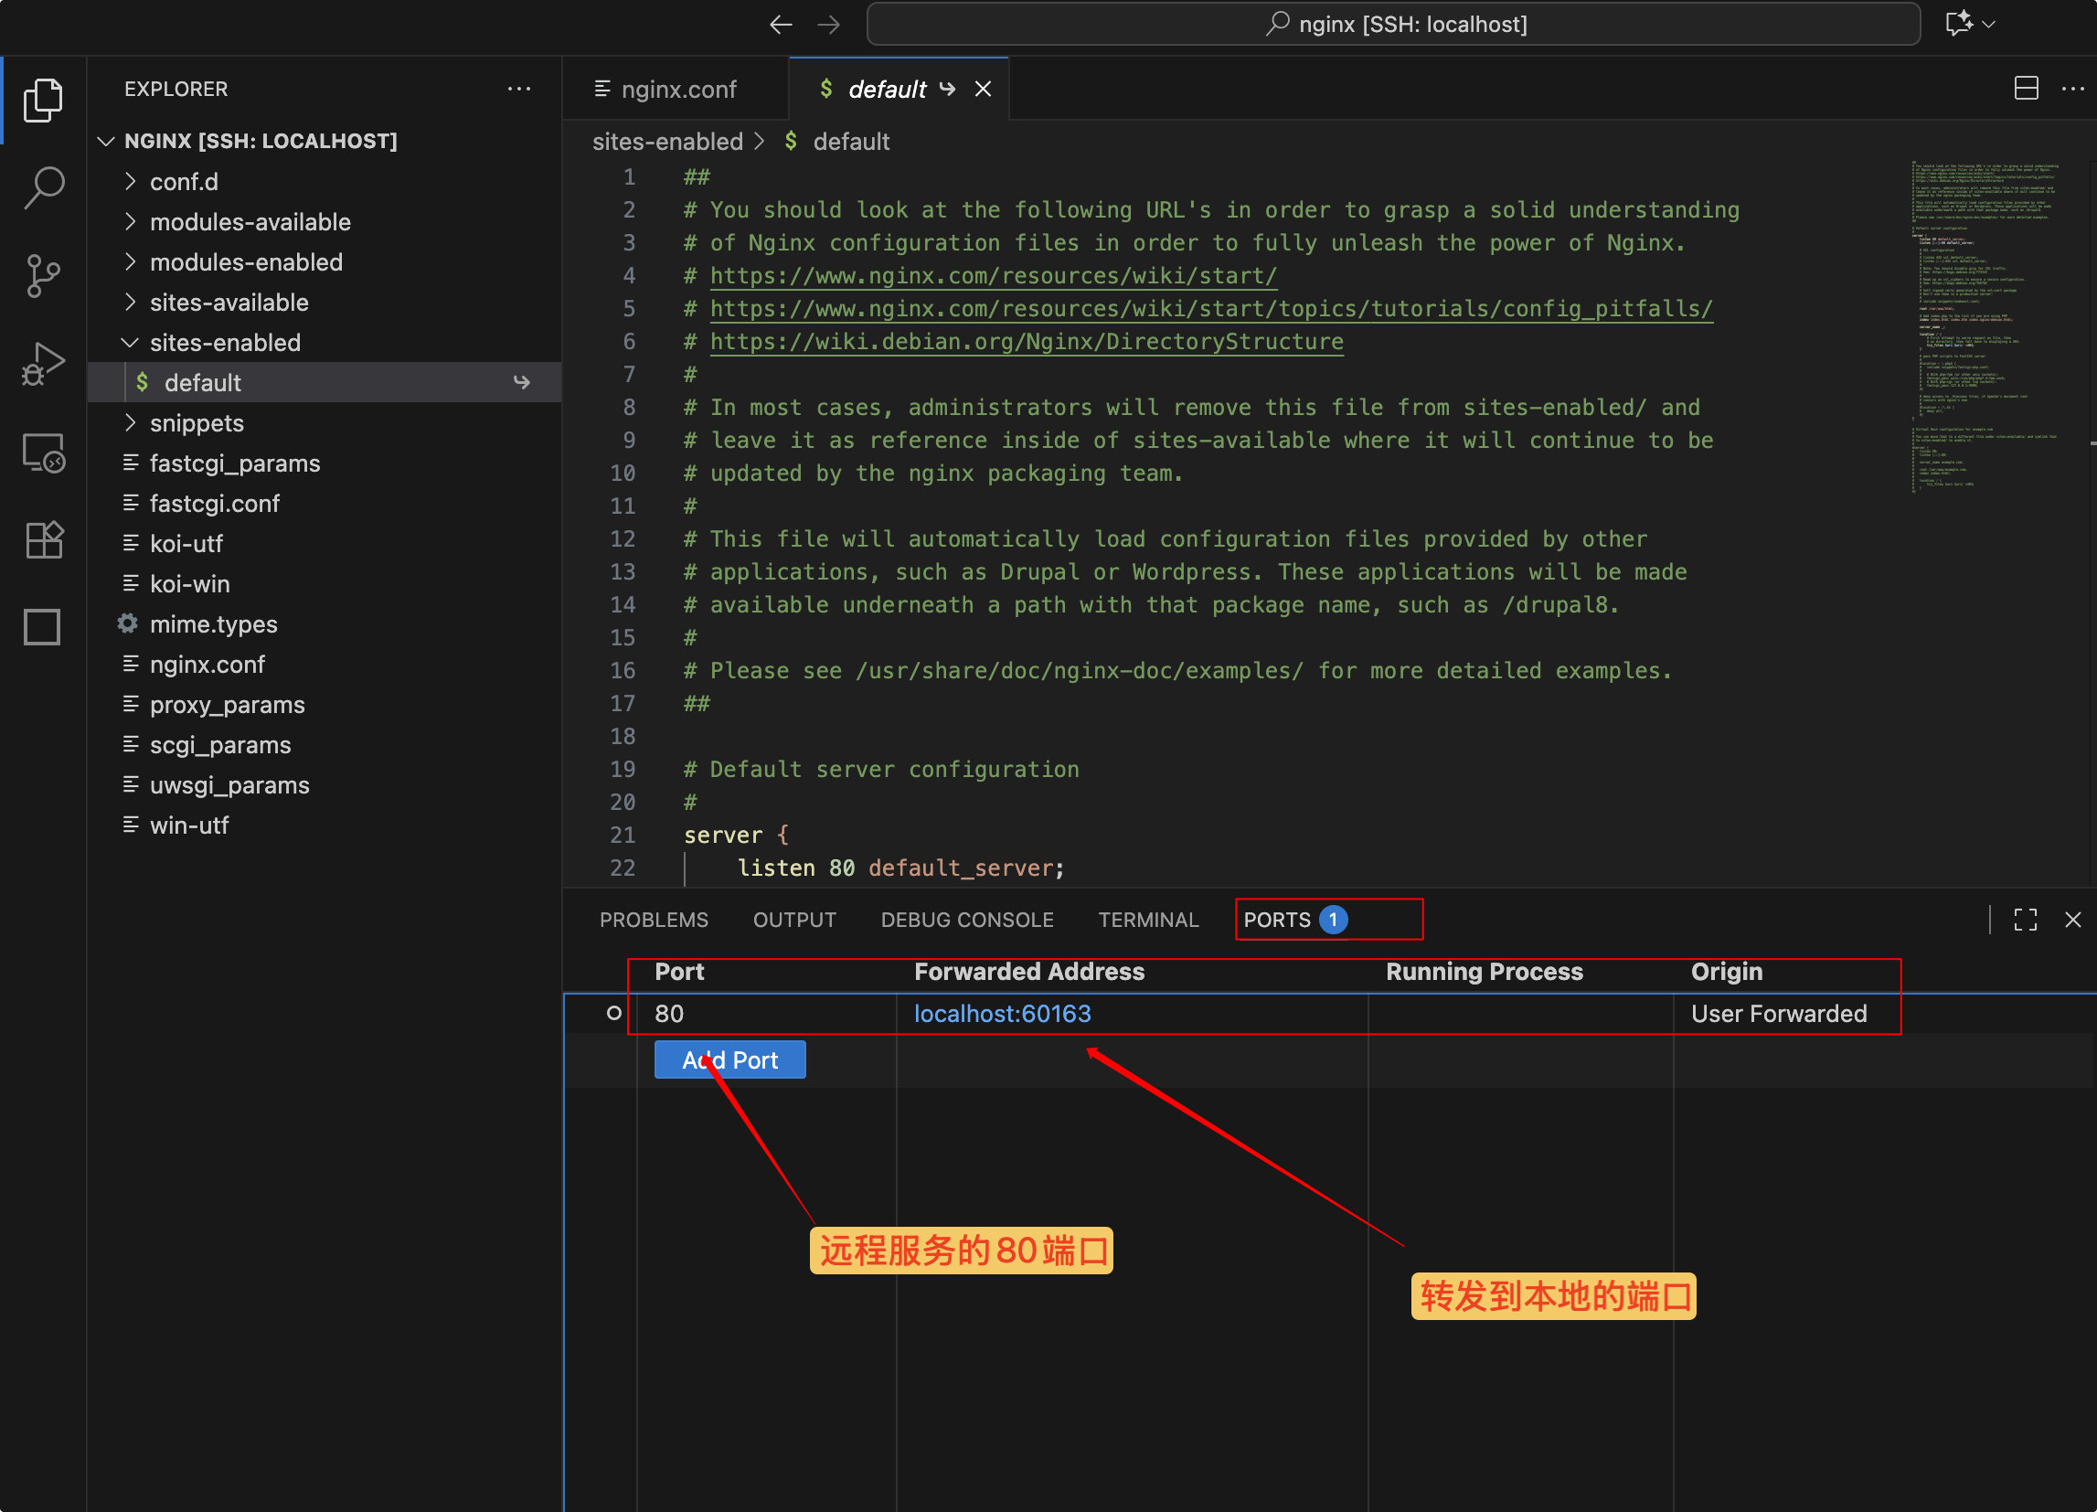
Task: Click the split editor icon
Action: [x=2026, y=88]
